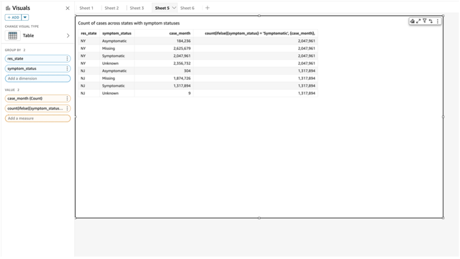This screenshot has height=259, width=460.
Task: Click the visual title text
Action: pos(129,23)
